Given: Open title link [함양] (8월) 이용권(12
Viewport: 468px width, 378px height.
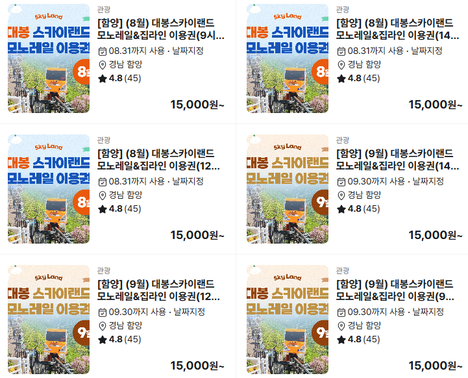Looking at the screenshot, I should click(158, 159).
